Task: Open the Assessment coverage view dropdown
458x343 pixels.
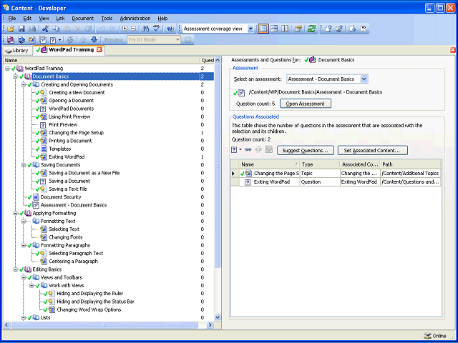Action: [x=250, y=29]
